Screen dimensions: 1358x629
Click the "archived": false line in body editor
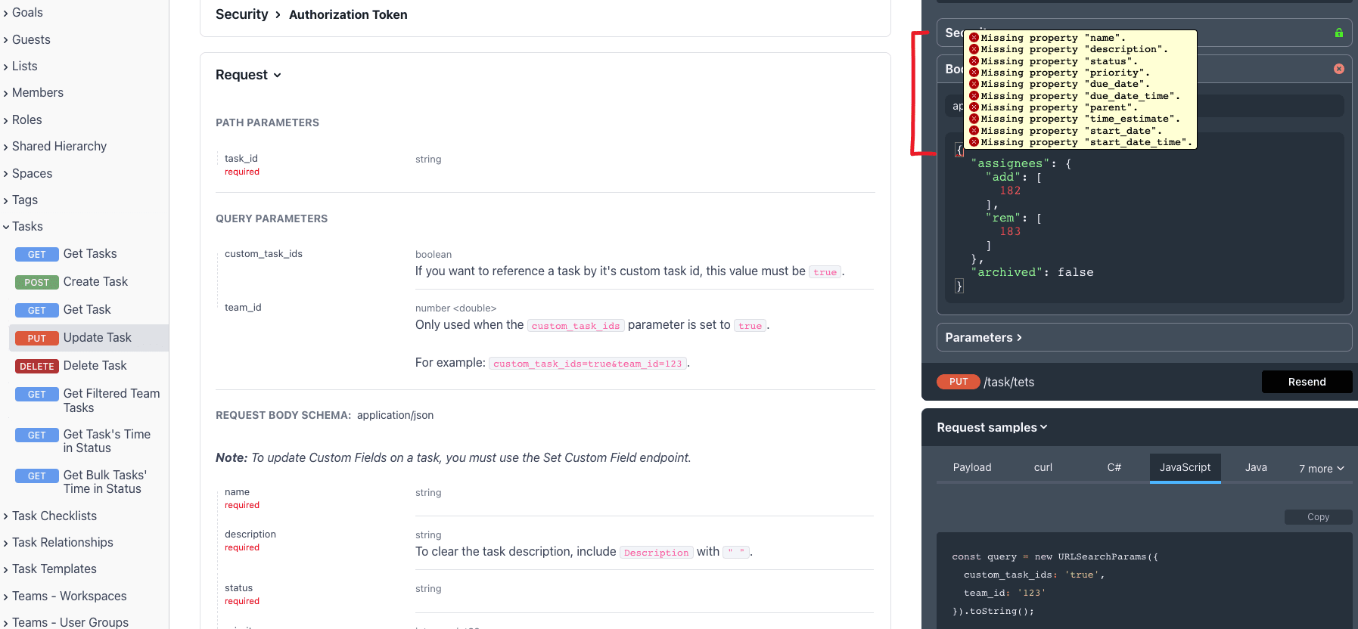[1032, 273]
